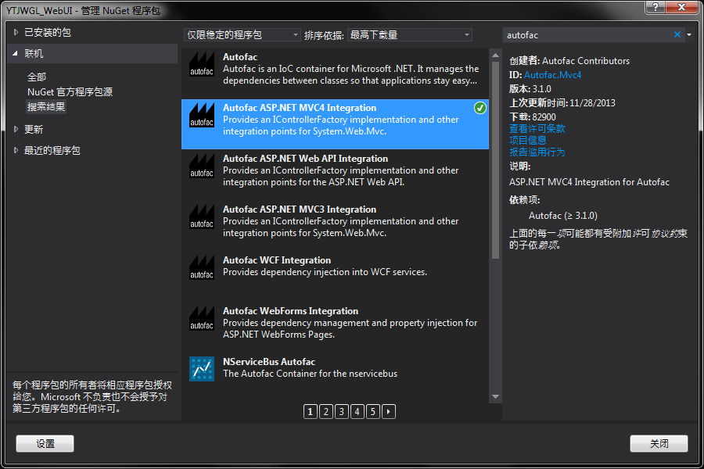Click the help question mark button in title bar
The height and width of the screenshot is (469, 704).
pyautogui.click(x=656, y=7)
